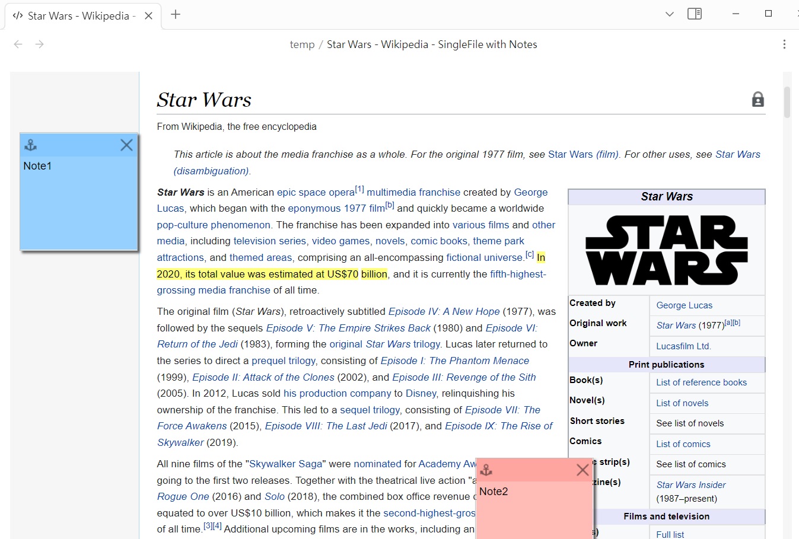Follow the multimedia franchise link
Image resolution: width=799 pixels, height=539 pixels.
(413, 192)
